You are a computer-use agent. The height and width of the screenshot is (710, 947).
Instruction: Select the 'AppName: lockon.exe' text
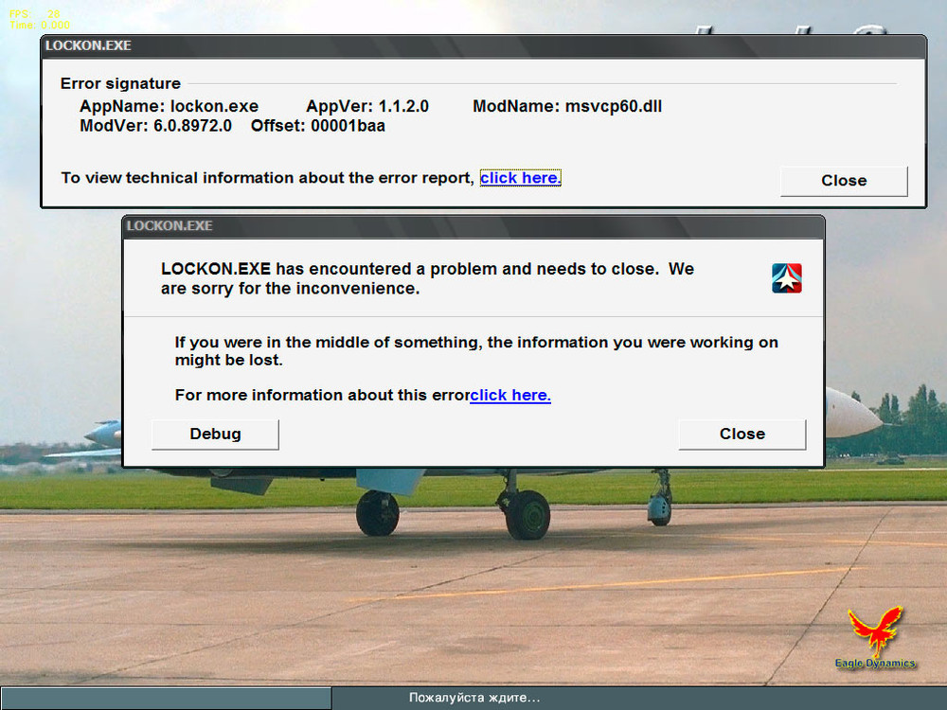coord(170,106)
